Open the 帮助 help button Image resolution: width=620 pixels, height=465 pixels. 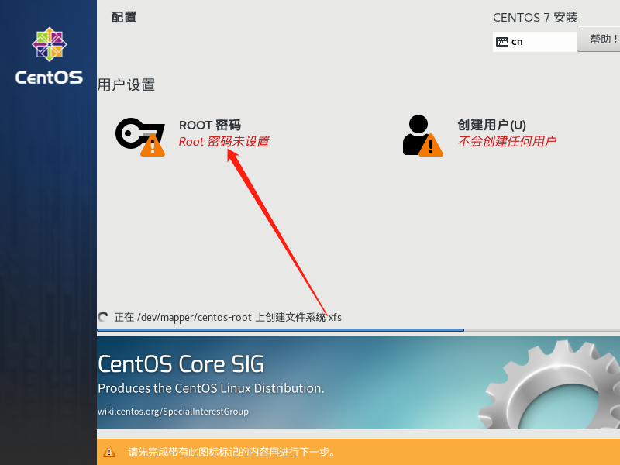click(598, 39)
